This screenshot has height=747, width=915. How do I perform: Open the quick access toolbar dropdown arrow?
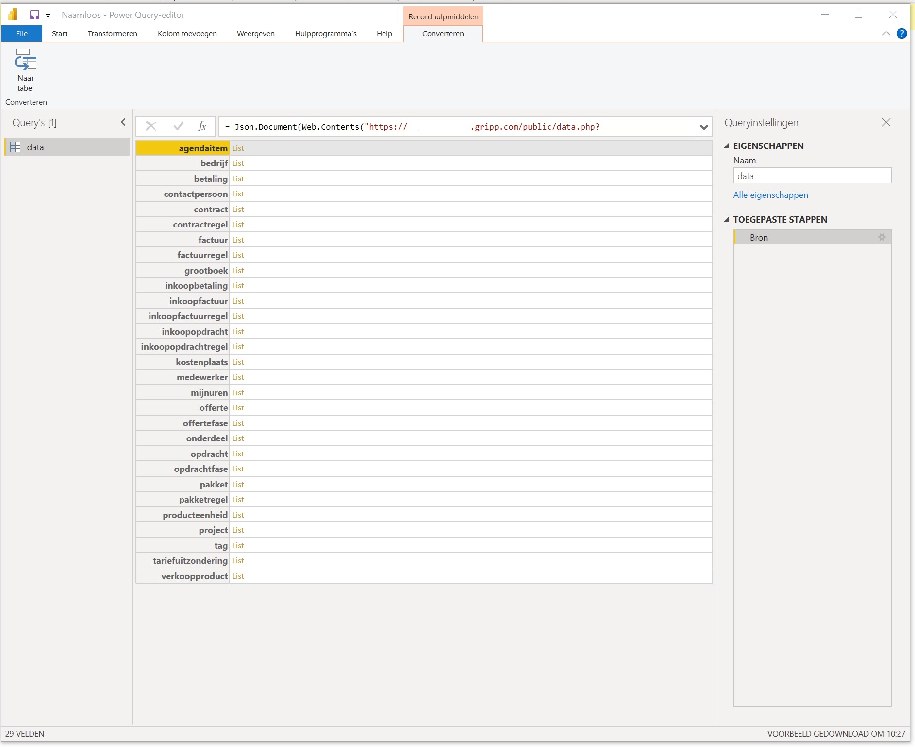(x=48, y=16)
